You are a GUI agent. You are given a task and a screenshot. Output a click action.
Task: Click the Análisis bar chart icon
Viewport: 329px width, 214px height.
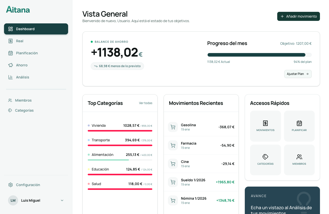(11, 77)
